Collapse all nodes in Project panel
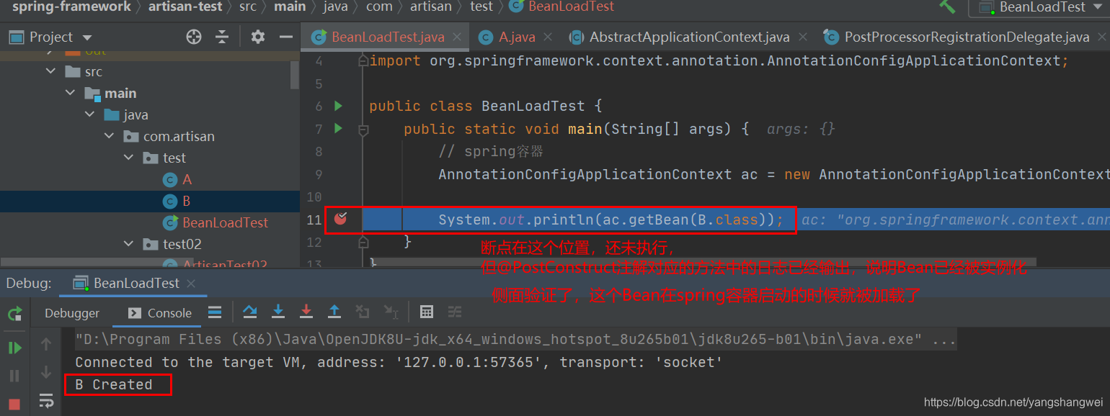This screenshot has width=1110, height=416. pyautogui.click(x=222, y=37)
